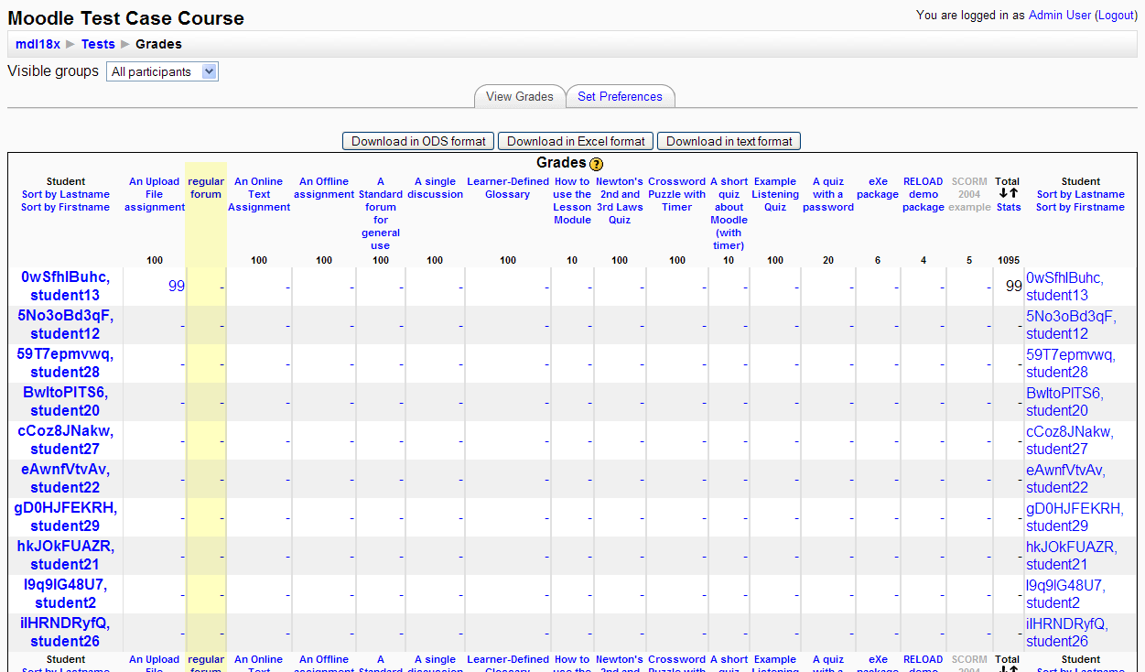Sort totals descending with the down arrow
Screen dimensions: 1145x672
(1003, 193)
